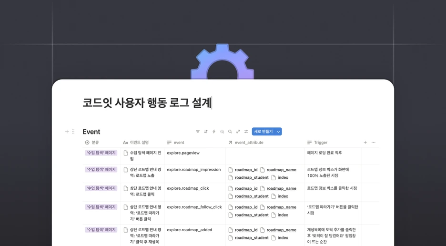The width and height of the screenshot is (446, 246).
Task: Open roadmap_id in the roadmap_follow_click row
Action: [x=243, y=207]
